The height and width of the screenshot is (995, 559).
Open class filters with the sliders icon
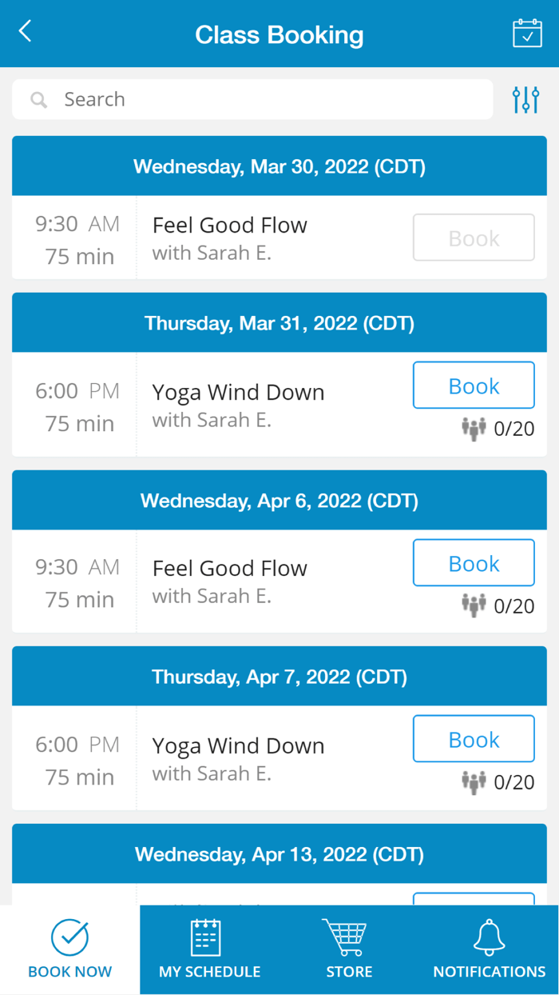[525, 99]
